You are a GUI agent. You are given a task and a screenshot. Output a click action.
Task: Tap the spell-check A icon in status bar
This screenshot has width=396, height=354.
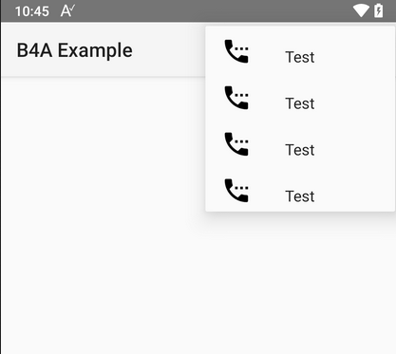pos(67,11)
